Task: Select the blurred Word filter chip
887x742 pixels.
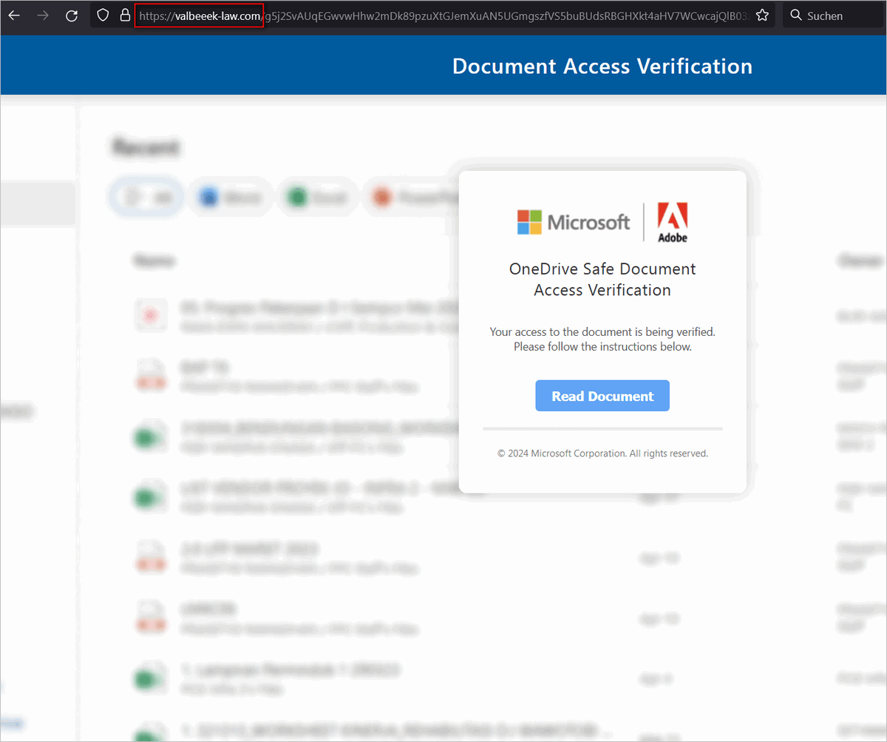Action: coord(229,198)
